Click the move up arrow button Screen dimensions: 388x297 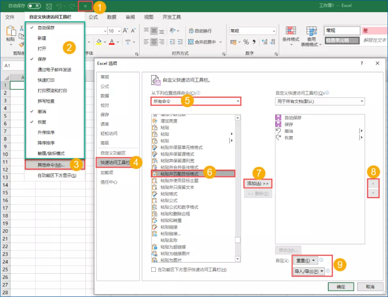(x=373, y=184)
